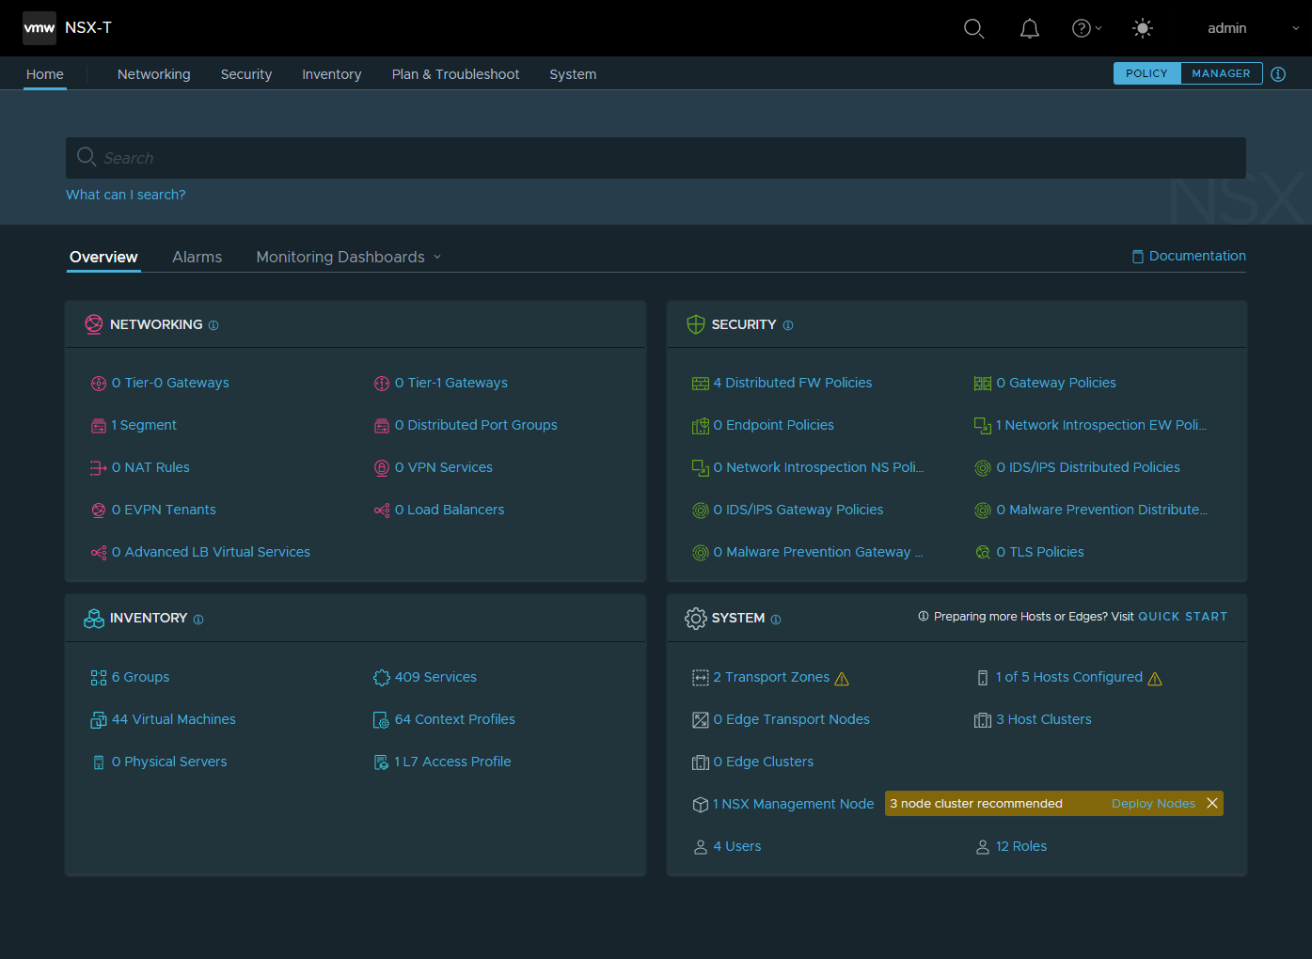This screenshot has width=1312, height=959.
Task: Click the Deploy Nodes link
Action: pos(1153,804)
